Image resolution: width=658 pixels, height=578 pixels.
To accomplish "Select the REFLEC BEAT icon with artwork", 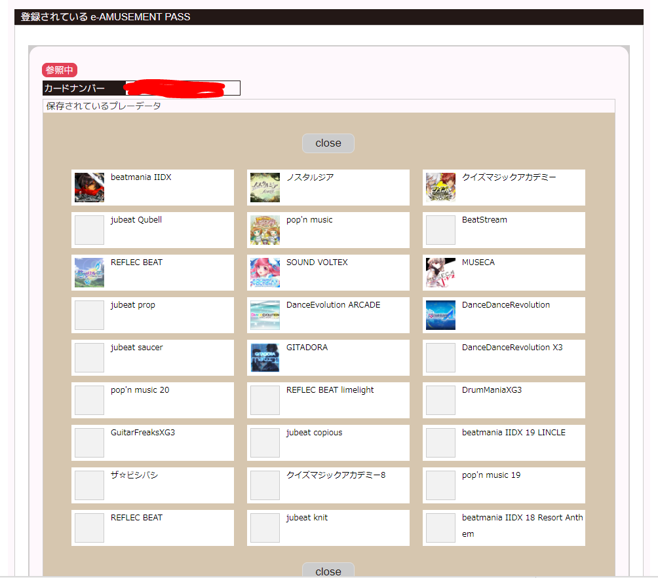I will [x=89, y=273].
